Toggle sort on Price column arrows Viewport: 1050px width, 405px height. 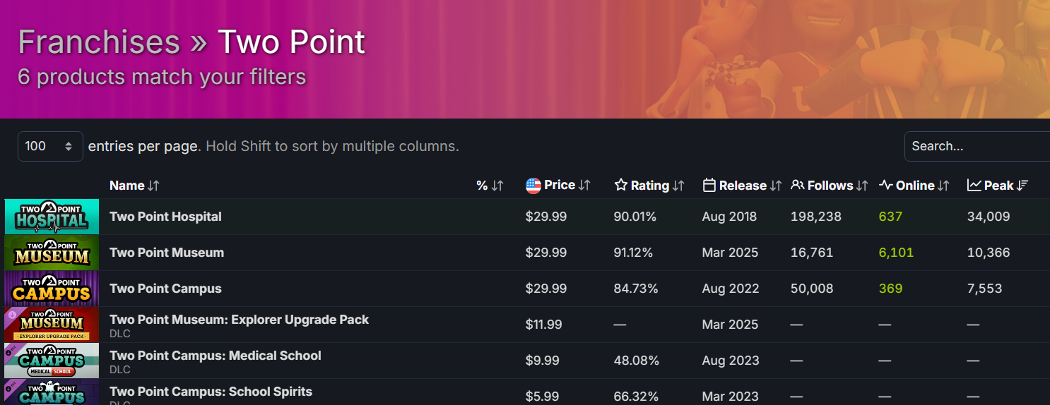click(584, 186)
